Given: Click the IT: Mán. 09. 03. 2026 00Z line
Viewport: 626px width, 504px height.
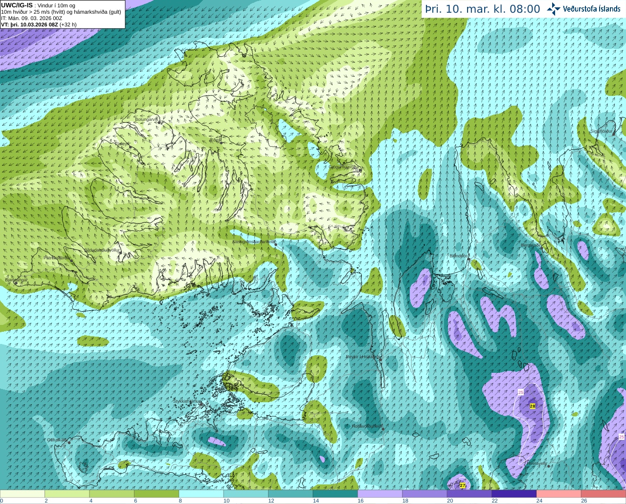Looking at the screenshot, I should 32,18.
